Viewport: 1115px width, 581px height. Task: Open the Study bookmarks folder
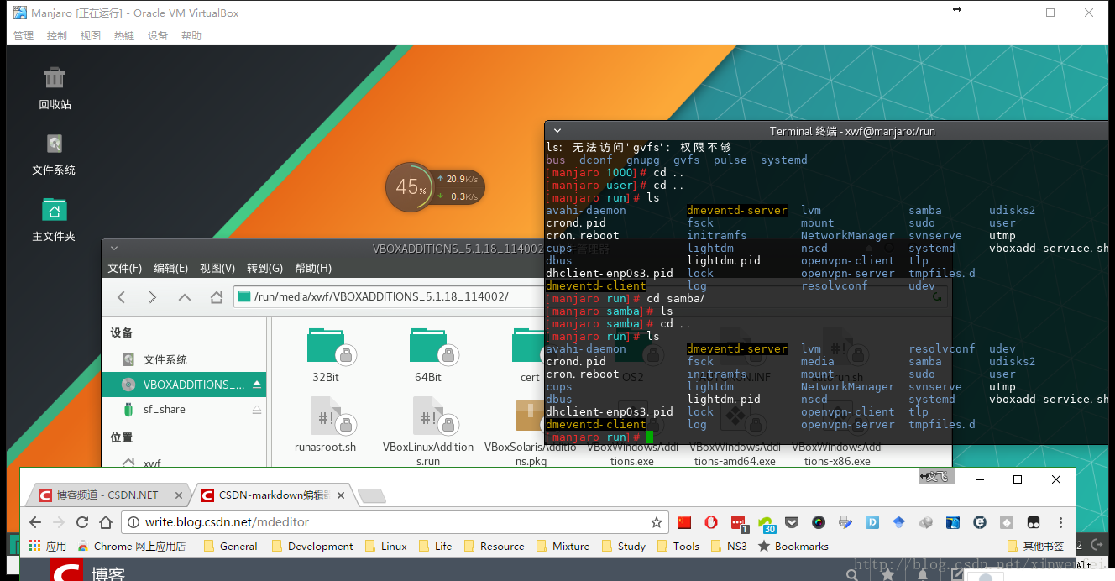pyautogui.click(x=623, y=546)
